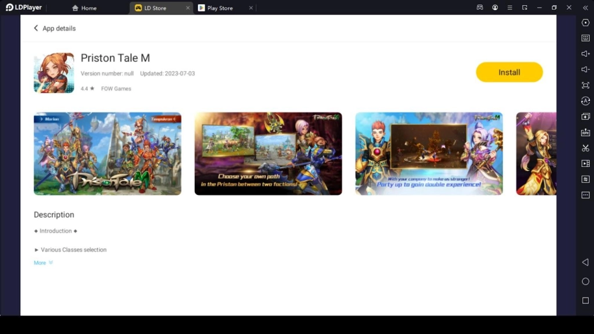Open the sidebar three-dots more options
Image resolution: width=594 pixels, height=334 pixels.
pos(585,195)
